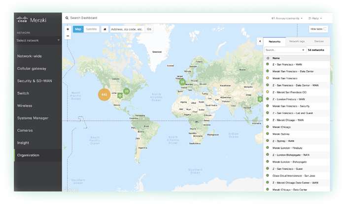Open the Help dropdown menu

click(x=315, y=18)
